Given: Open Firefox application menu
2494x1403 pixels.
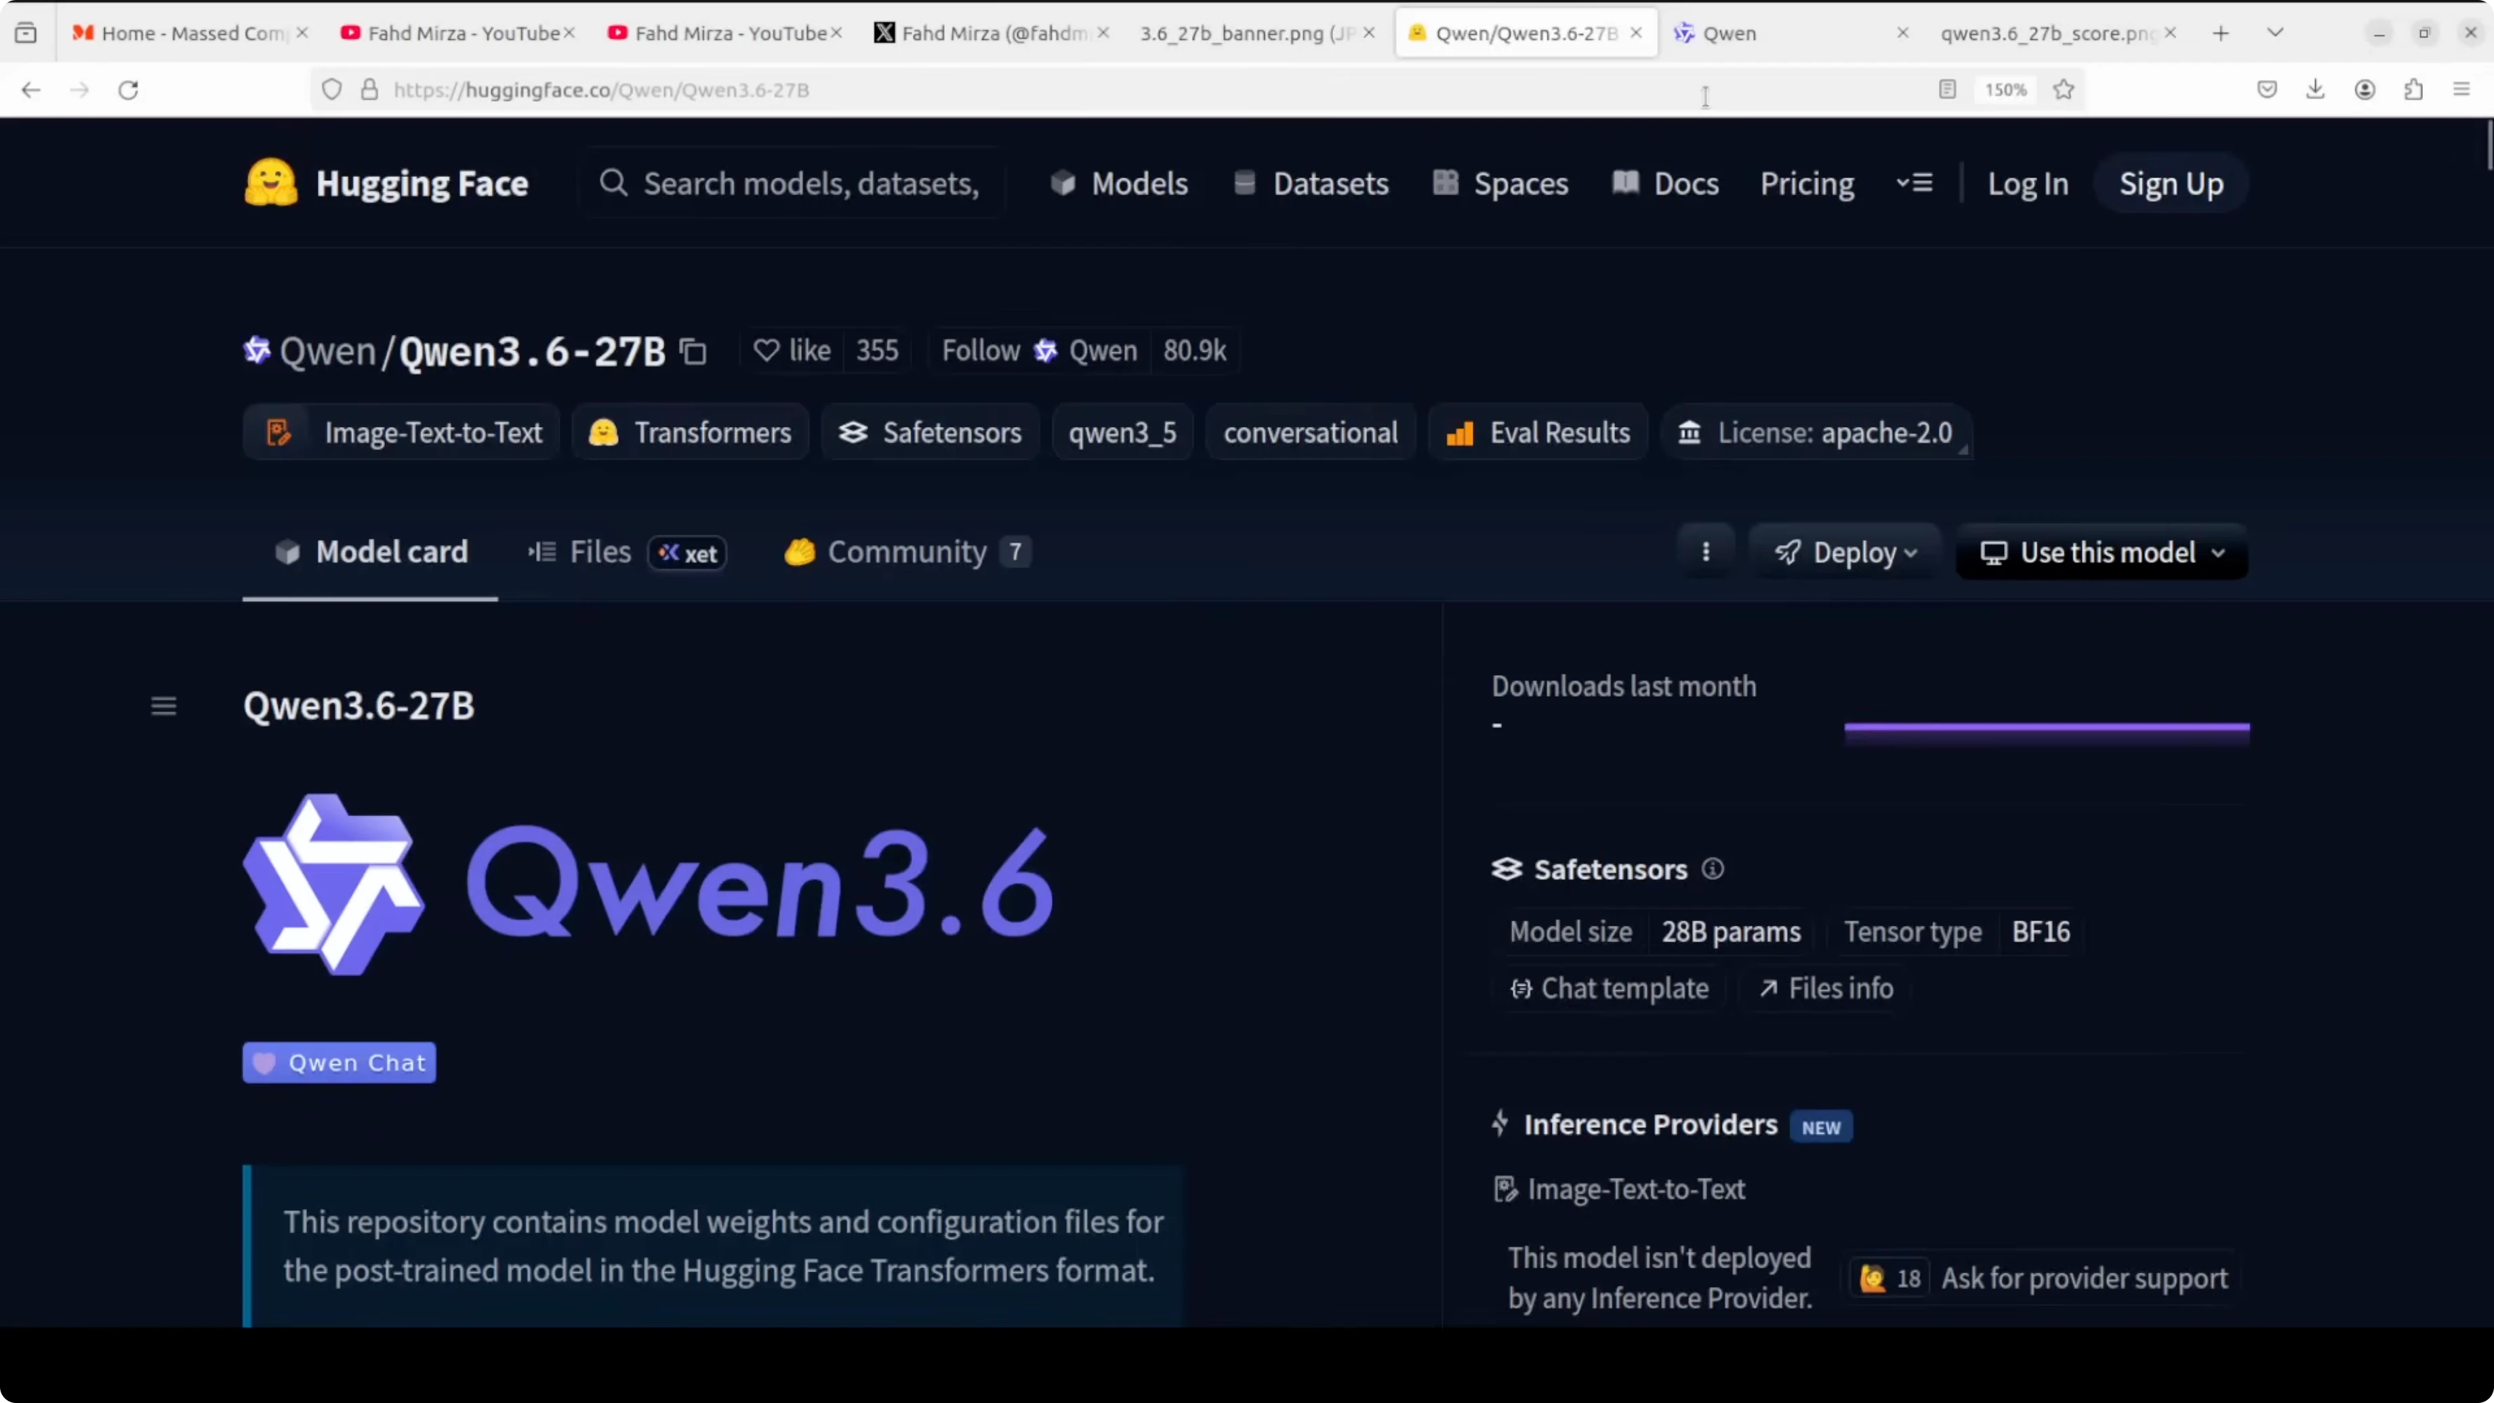Looking at the screenshot, I should coord(2461,90).
